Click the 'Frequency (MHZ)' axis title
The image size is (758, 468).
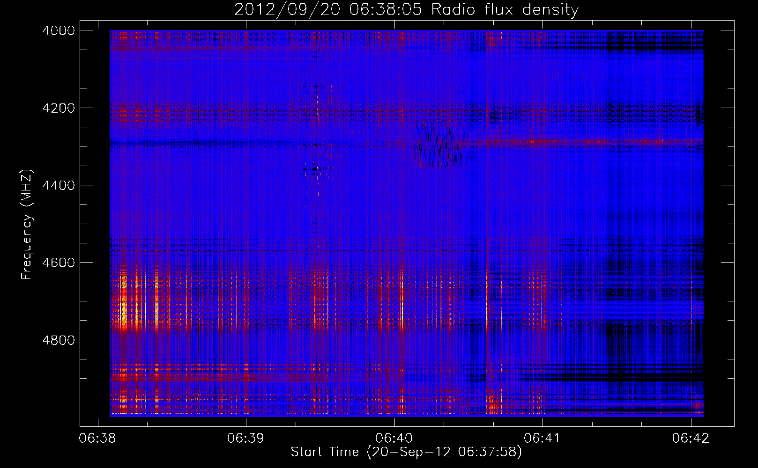27,224
